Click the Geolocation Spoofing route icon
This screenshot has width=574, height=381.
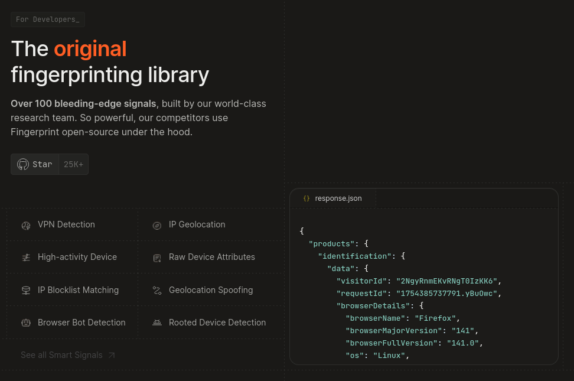(157, 291)
